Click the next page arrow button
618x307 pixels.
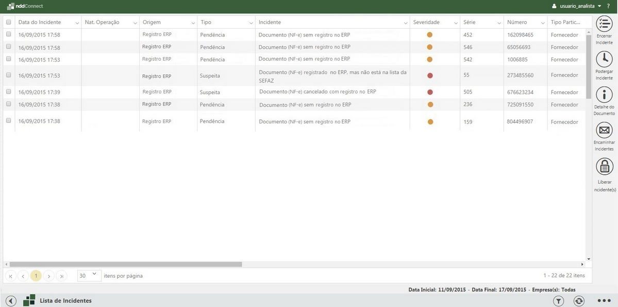[x=48, y=276]
